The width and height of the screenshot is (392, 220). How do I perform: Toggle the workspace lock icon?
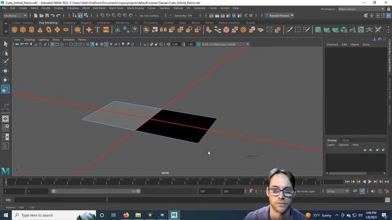click(388, 9)
